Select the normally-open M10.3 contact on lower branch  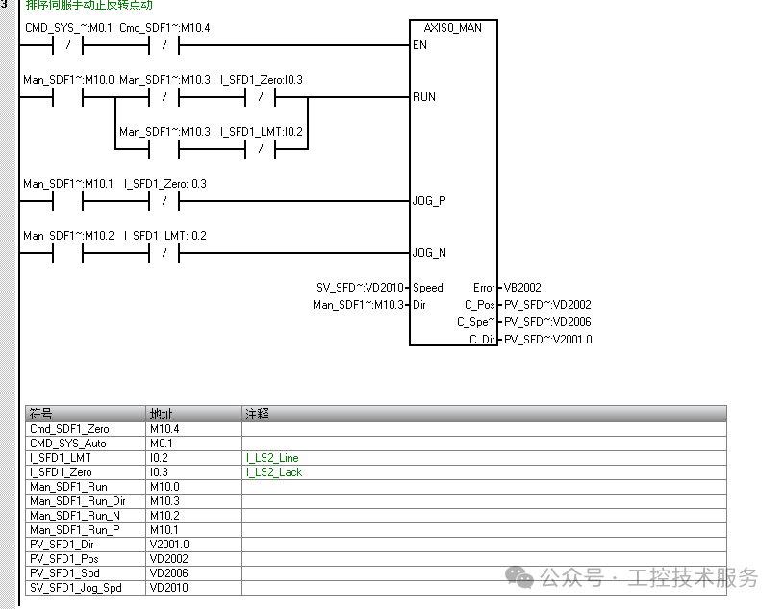[x=164, y=149]
